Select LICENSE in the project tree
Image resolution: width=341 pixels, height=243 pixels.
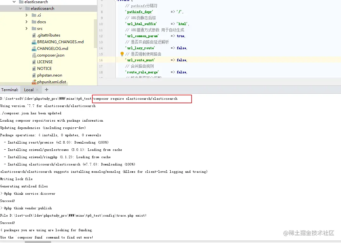coord(45,62)
